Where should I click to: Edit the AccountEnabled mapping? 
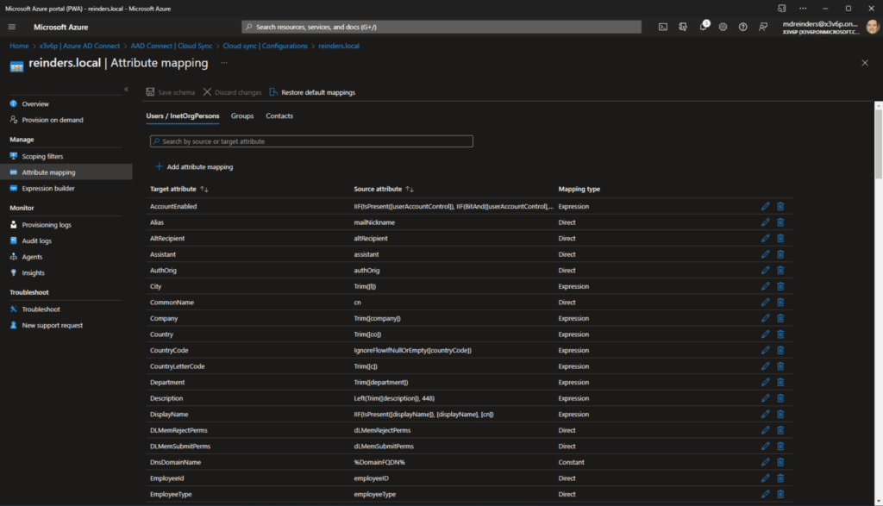tap(766, 206)
